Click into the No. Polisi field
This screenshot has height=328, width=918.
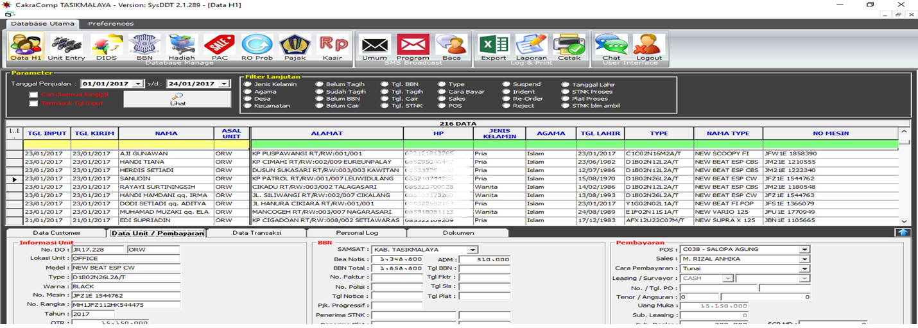click(397, 286)
